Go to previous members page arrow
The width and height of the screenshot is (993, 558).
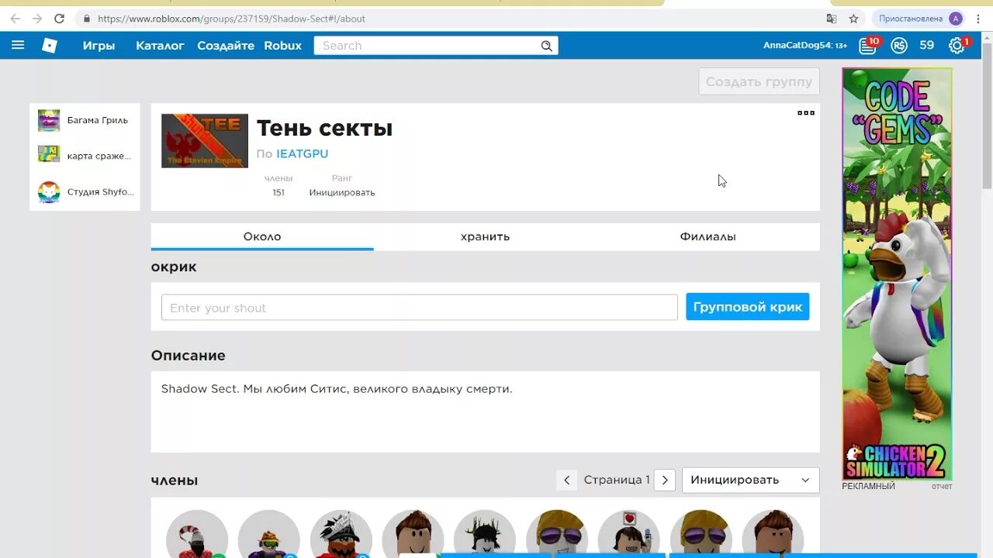click(566, 480)
